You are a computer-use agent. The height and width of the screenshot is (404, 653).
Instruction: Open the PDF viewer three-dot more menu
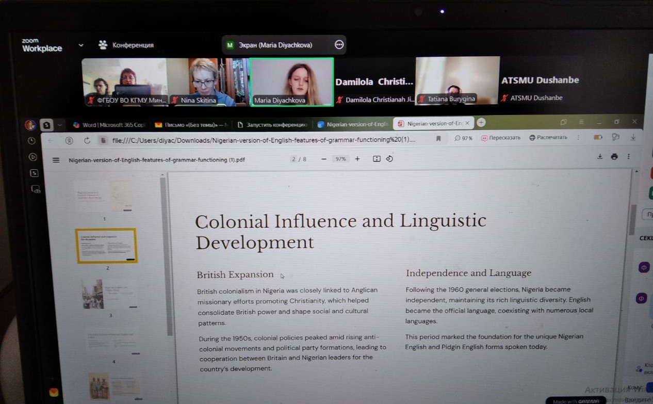[628, 156]
